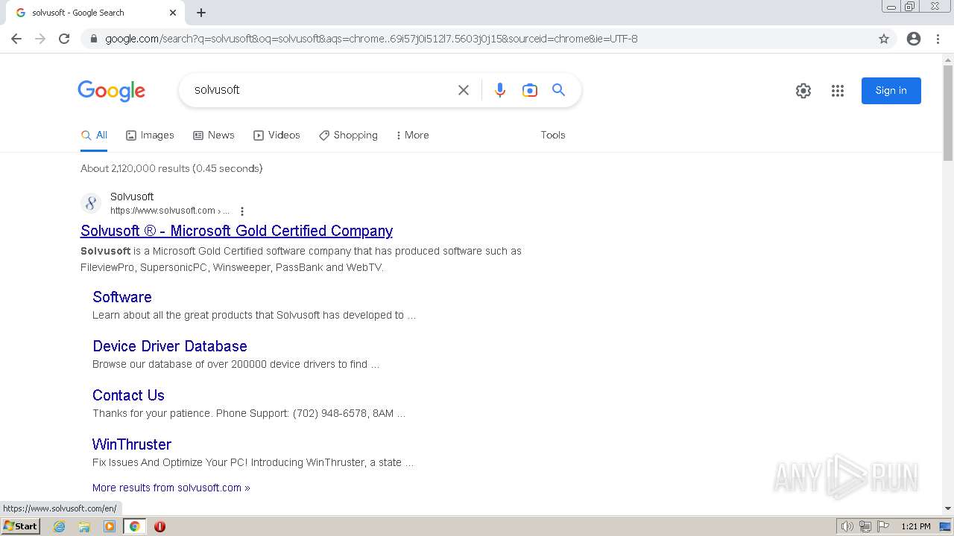Open search Tools options
954x536 pixels.
[x=553, y=135]
